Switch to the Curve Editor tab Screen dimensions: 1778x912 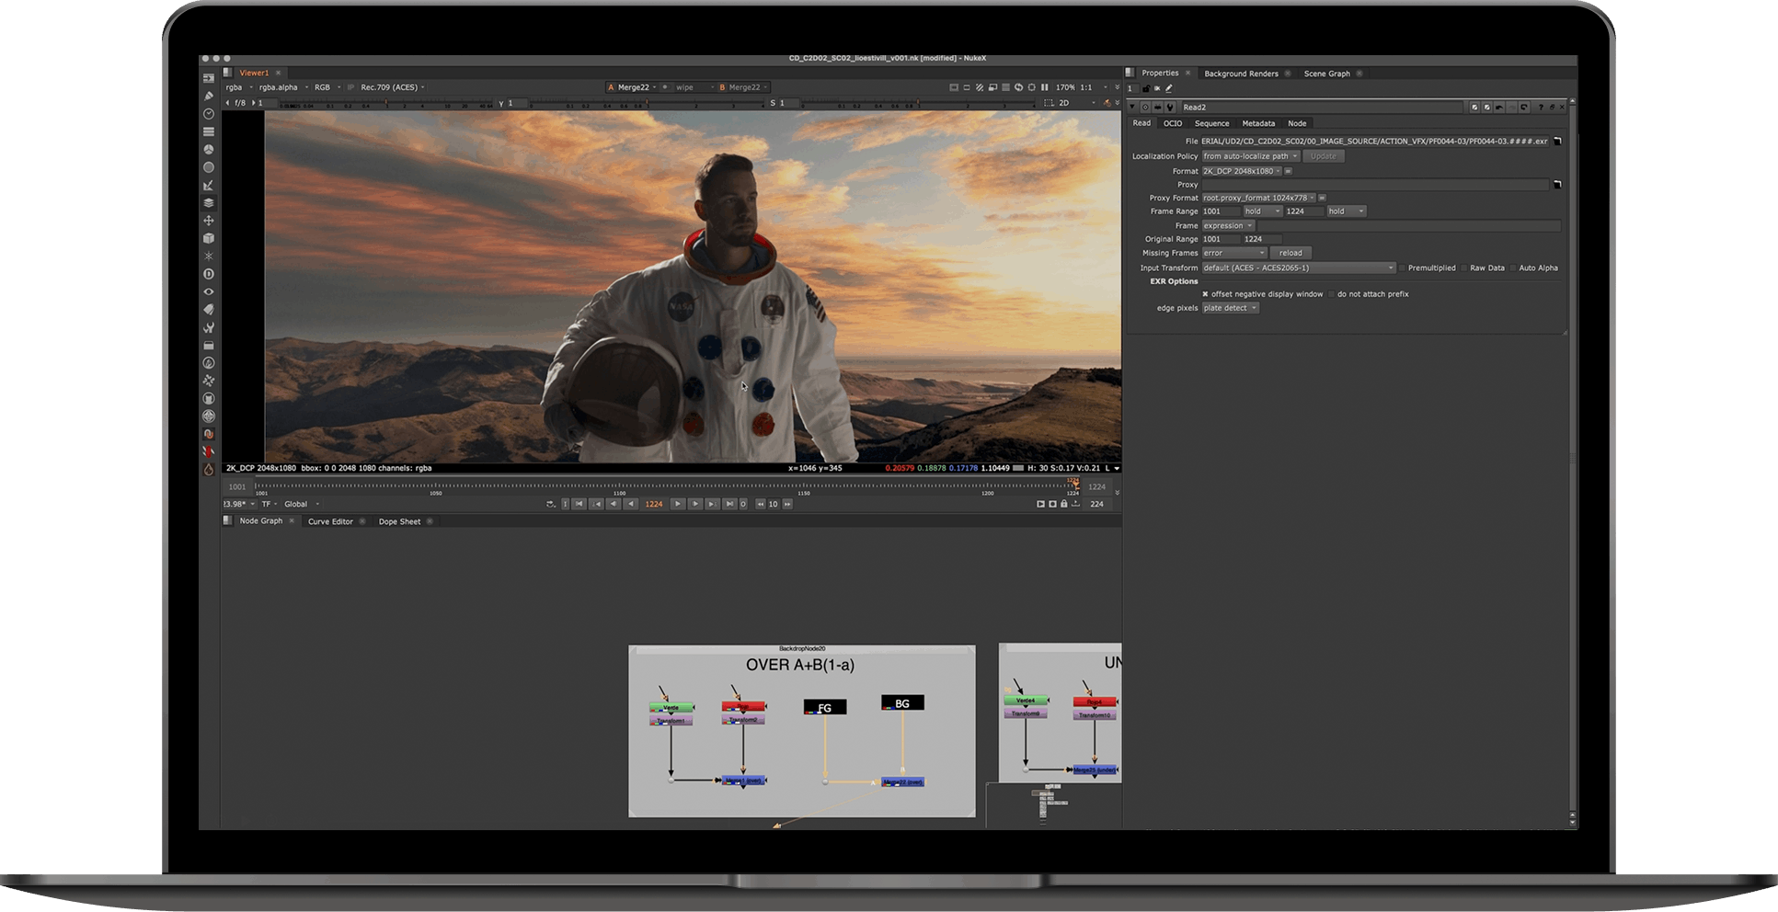[330, 521]
